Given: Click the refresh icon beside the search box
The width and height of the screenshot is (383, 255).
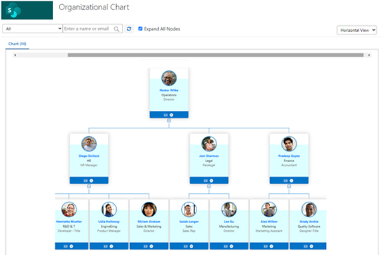Looking at the screenshot, I should pos(129,29).
